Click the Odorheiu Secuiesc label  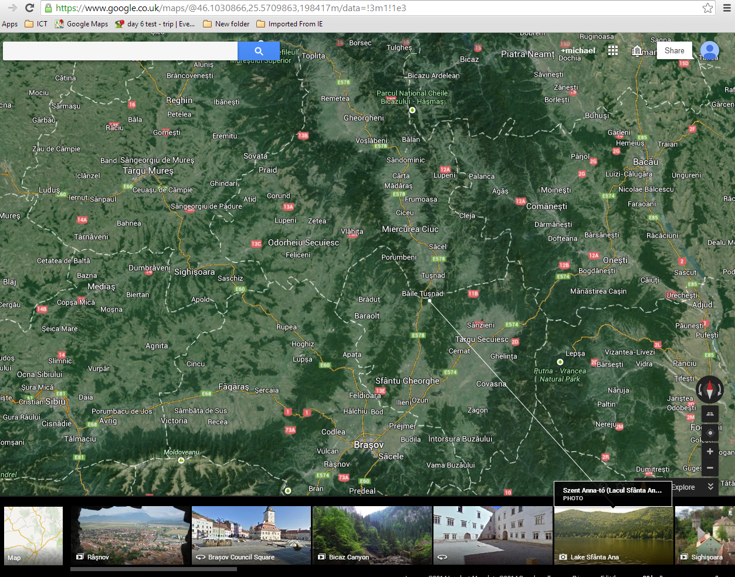click(x=303, y=243)
